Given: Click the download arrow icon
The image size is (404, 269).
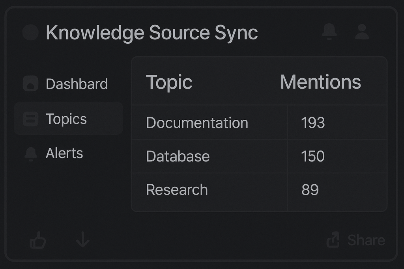Looking at the screenshot, I should (83, 240).
